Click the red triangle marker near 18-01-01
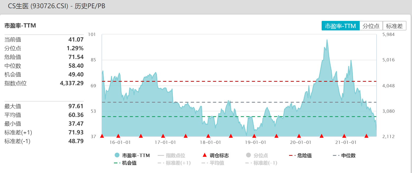This screenshot has width=412, height=173. coord(208,136)
